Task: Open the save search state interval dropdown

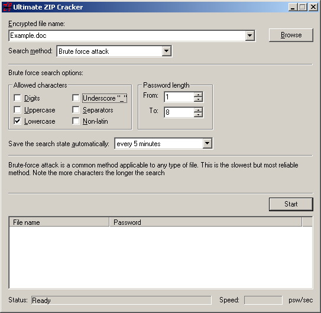Action: (207, 143)
